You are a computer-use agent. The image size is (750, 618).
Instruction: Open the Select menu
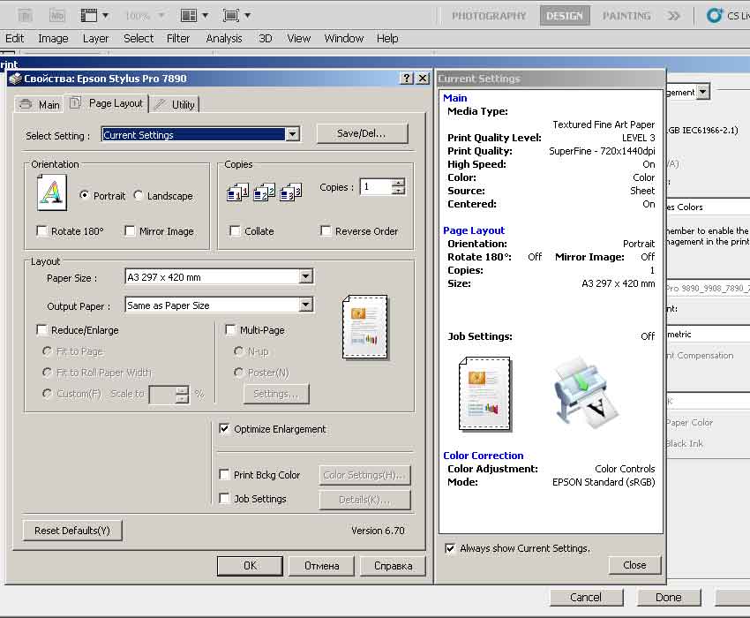coord(139,38)
